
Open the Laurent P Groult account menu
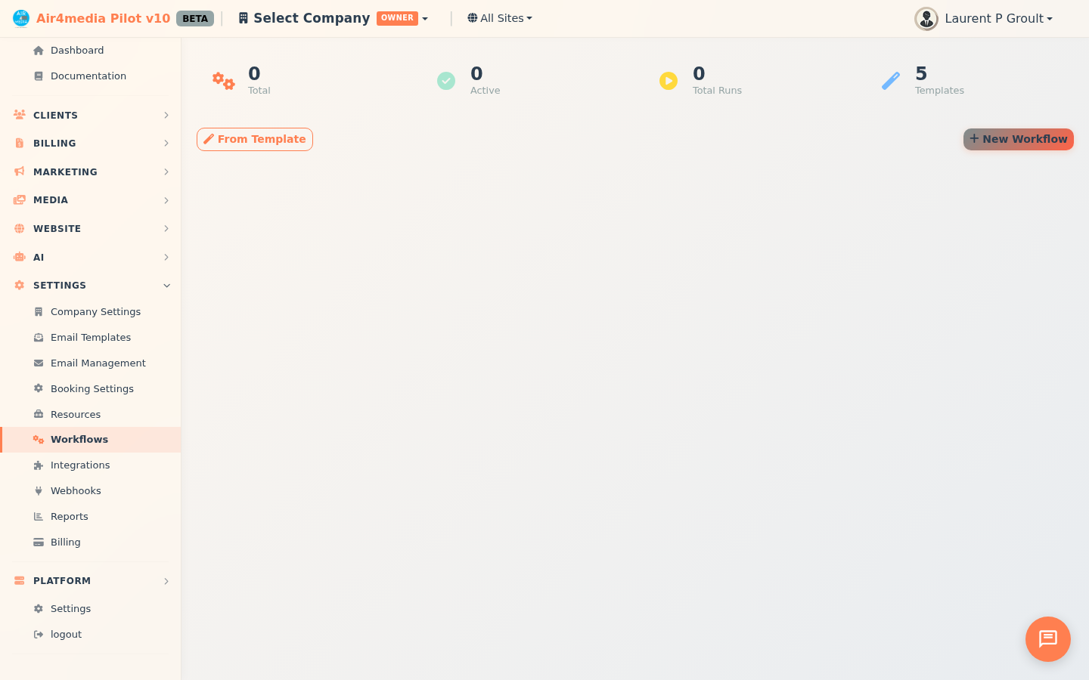click(983, 18)
